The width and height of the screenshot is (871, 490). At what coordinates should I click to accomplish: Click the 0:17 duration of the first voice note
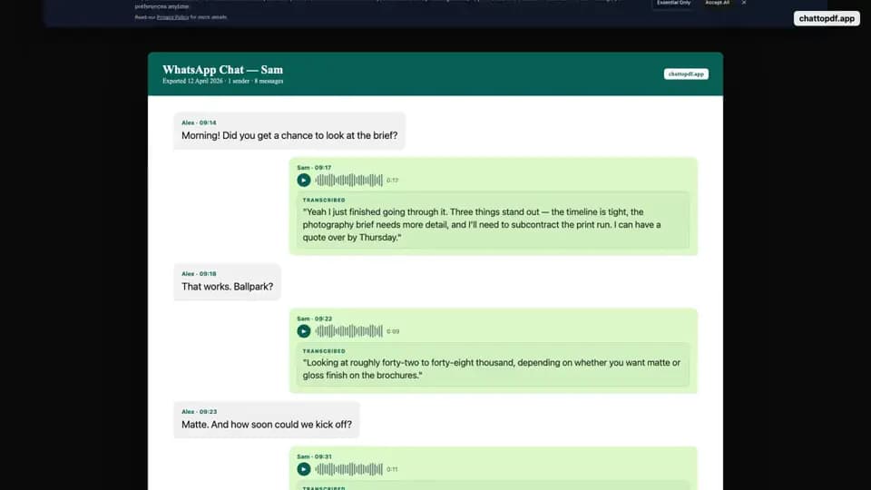(393, 180)
